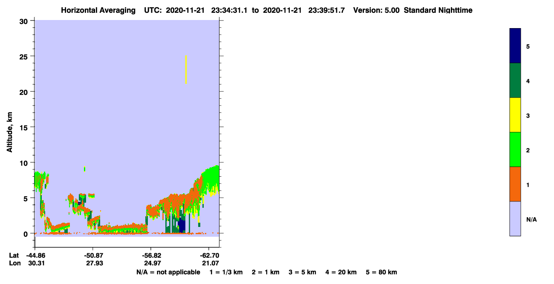The width and height of the screenshot is (554, 284).
Task: Click the 'Standard Nighttime' text
Action: coord(438,10)
